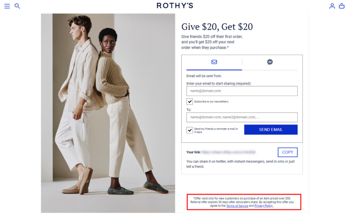The image size is (351, 216).
Task: View the Privacy Policy
Action: [263, 206]
